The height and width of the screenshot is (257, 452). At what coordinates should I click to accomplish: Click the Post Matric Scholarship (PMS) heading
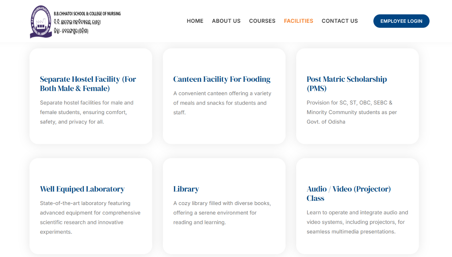coord(346,84)
